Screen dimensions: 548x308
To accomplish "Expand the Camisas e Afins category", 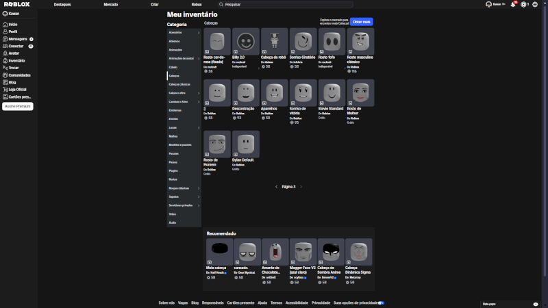I will 199,102.
